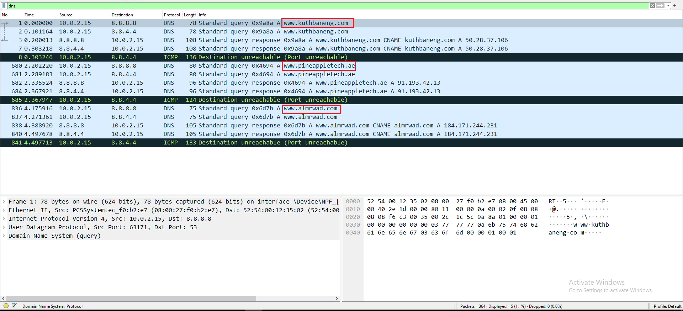Select packet 684 DNS response
The image size is (683, 311).
tap(341, 91)
